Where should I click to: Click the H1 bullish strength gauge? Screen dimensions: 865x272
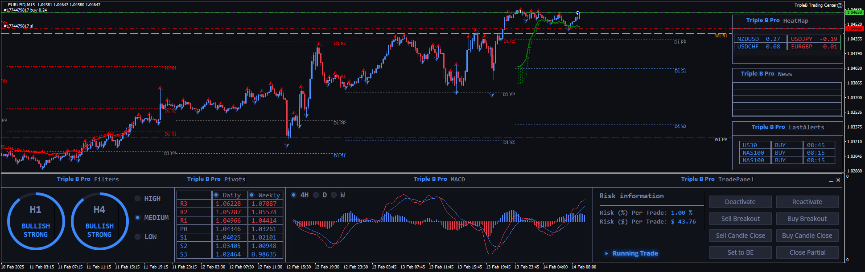(x=36, y=221)
